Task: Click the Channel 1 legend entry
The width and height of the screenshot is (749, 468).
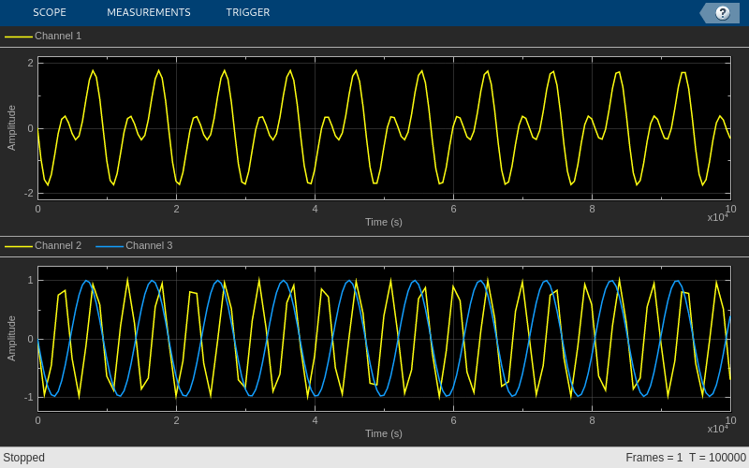Action: click(58, 36)
